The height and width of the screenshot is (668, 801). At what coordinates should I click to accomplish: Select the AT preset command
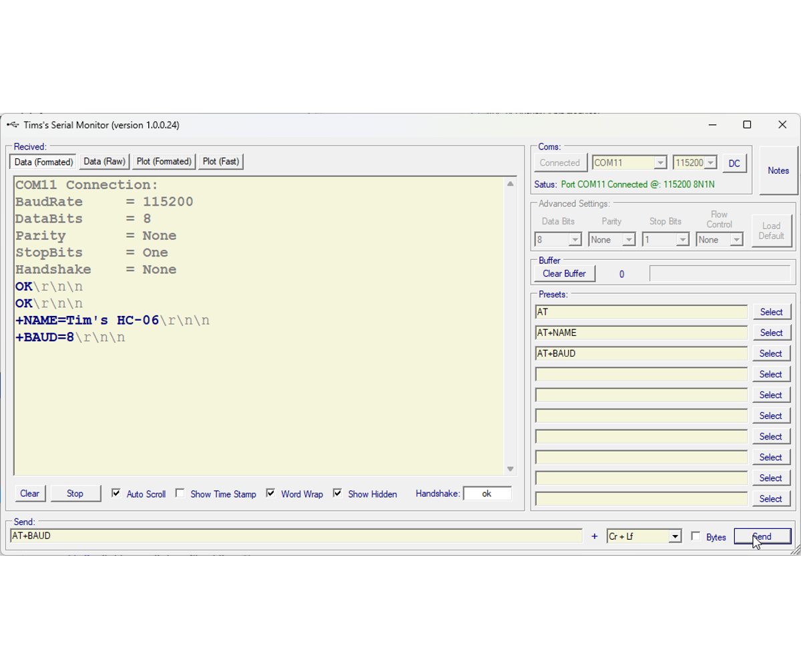click(x=771, y=311)
